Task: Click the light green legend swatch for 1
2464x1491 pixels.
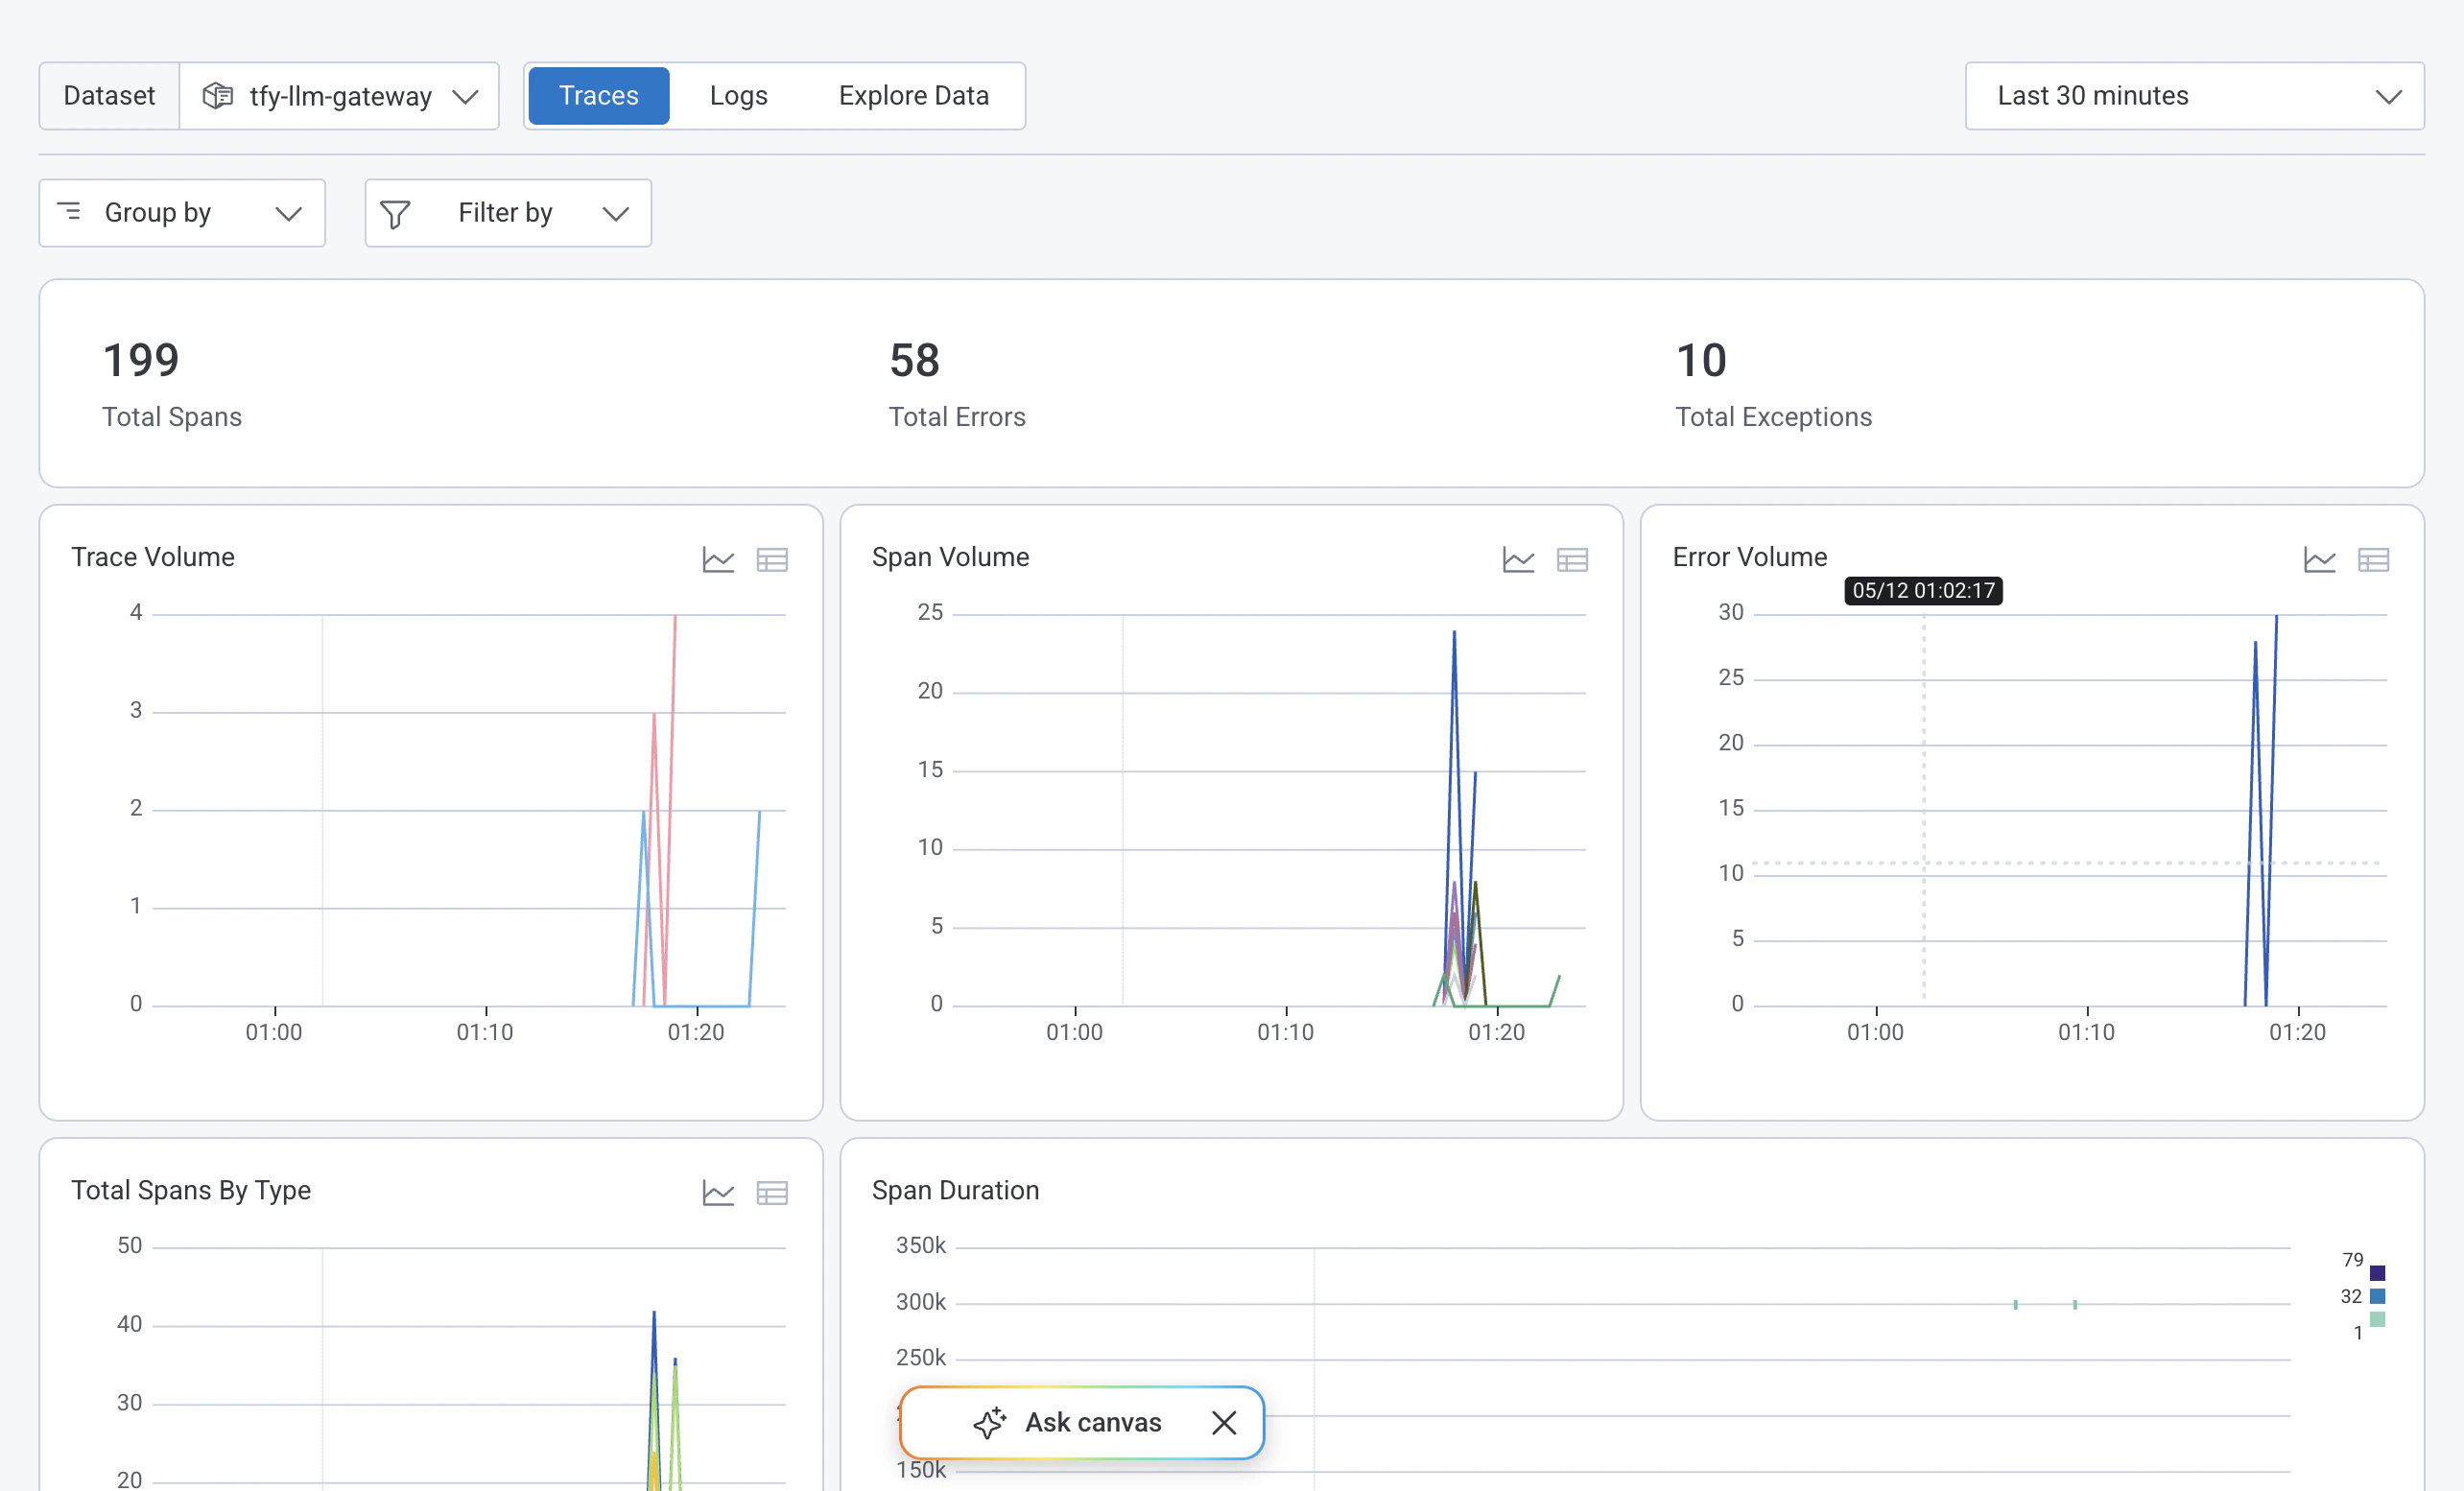Action: (x=2377, y=1319)
